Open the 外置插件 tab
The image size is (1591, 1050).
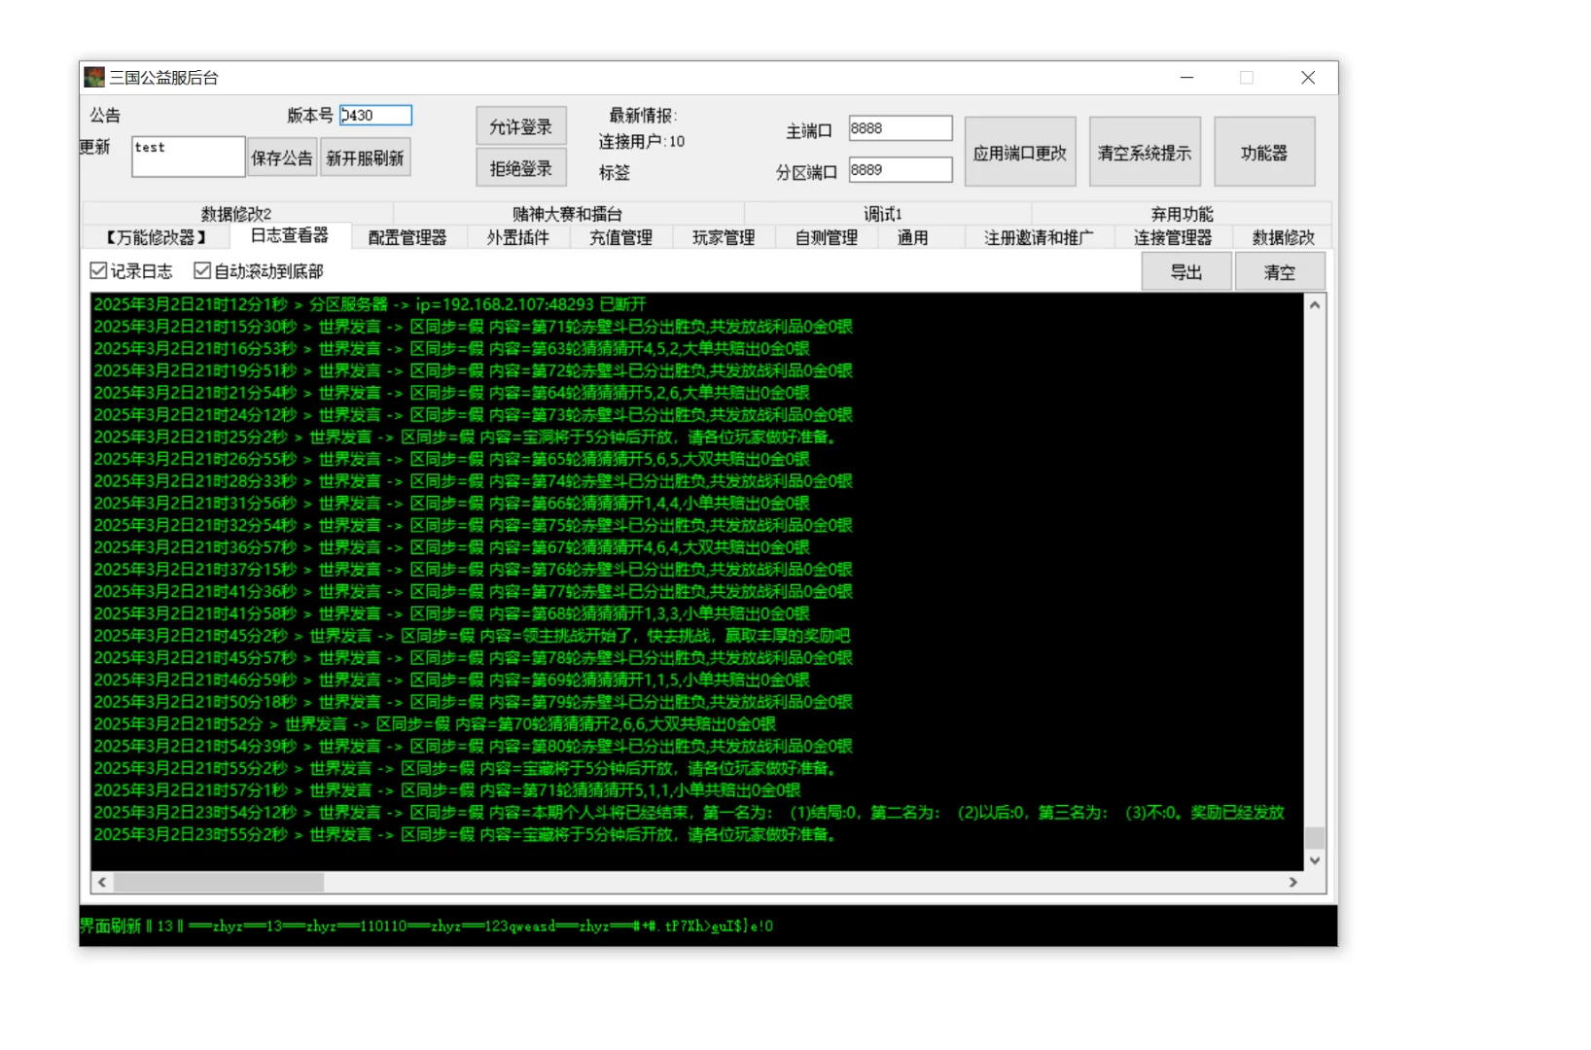tap(518, 237)
